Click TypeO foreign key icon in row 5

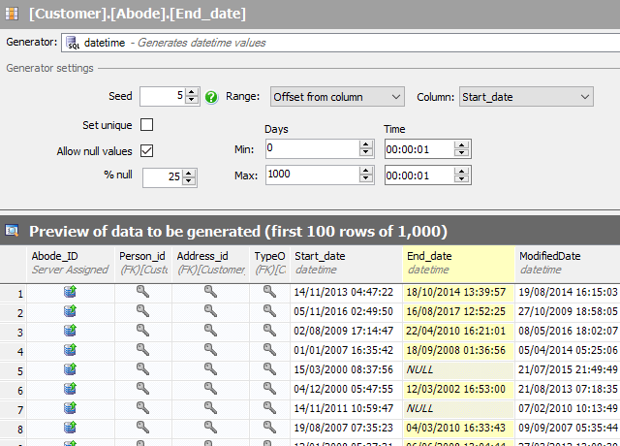point(269,369)
